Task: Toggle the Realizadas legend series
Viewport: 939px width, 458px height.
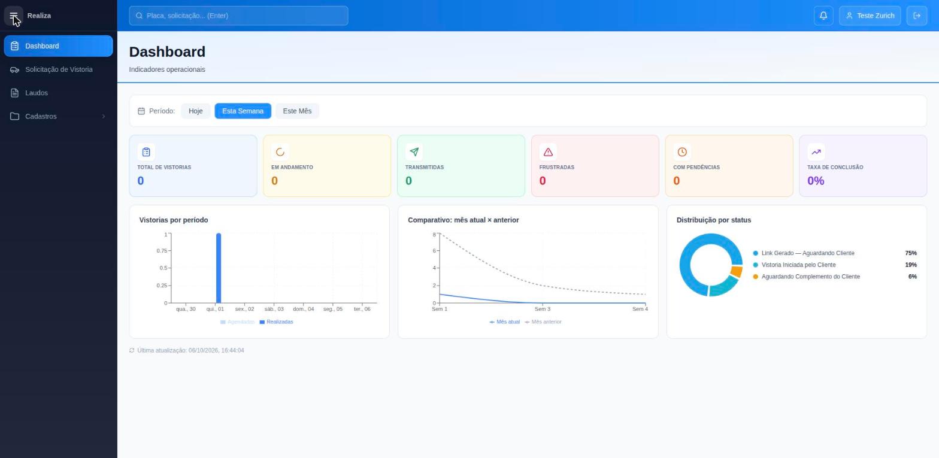Action: 277,322
